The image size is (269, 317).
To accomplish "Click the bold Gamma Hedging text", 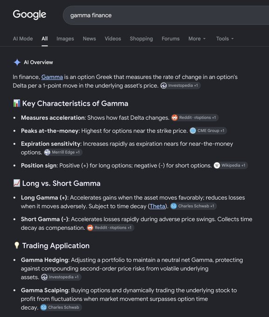I will click(45, 260).
